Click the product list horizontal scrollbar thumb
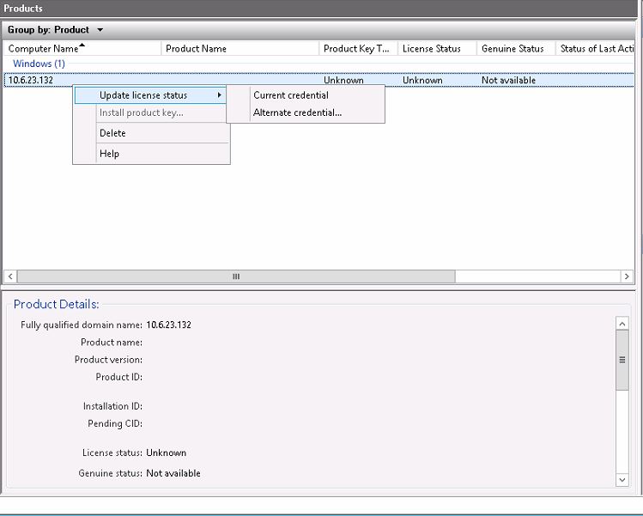Image resolution: width=643 pixels, height=516 pixels. [x=236, y=276]
